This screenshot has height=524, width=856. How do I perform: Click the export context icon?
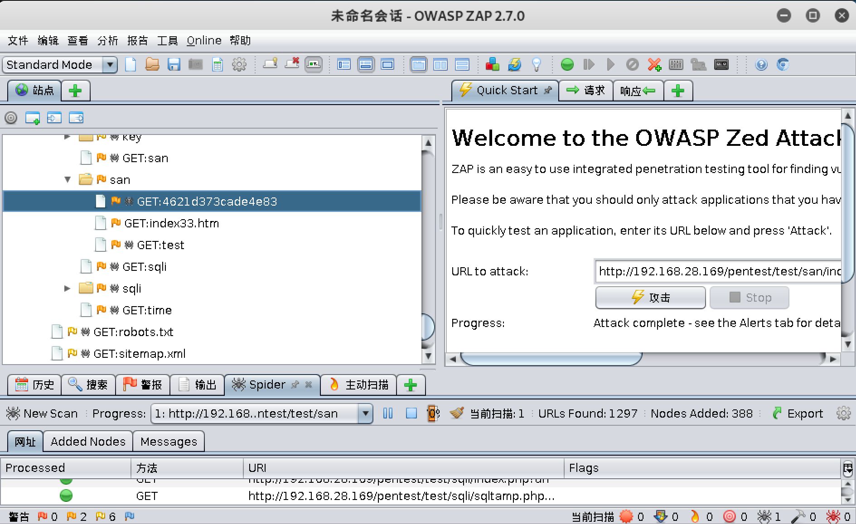76,118
